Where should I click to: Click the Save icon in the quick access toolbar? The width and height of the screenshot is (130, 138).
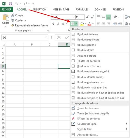[10, 4]
